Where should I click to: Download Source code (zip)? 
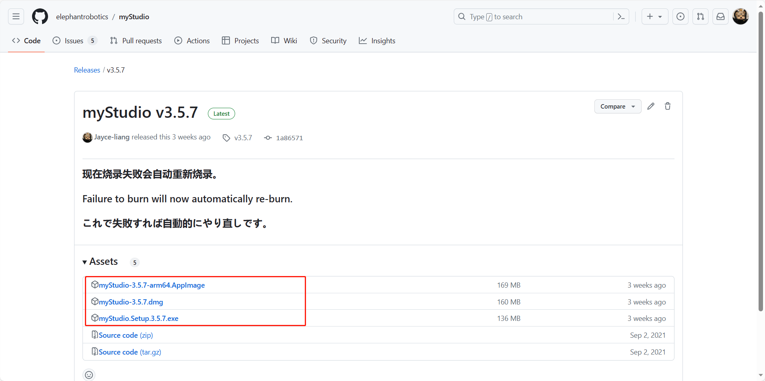click(x=126, y=335)
